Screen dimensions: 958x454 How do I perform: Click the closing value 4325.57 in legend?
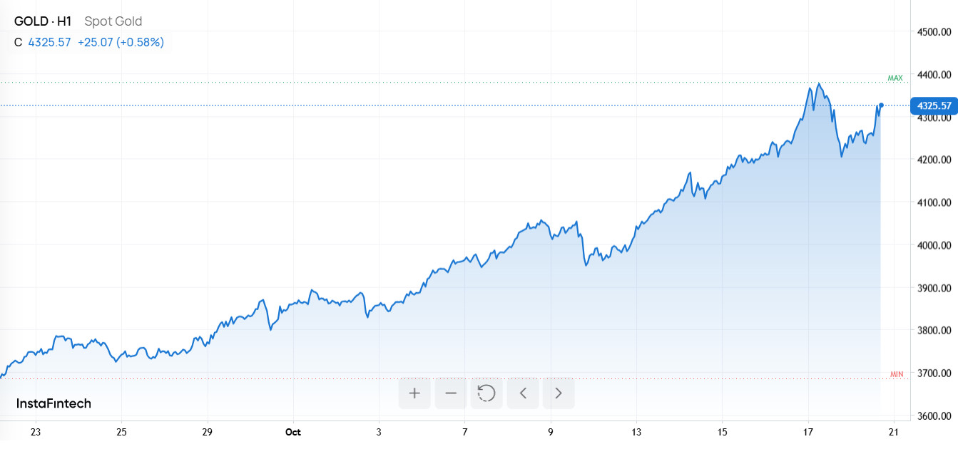coord(49,42)
